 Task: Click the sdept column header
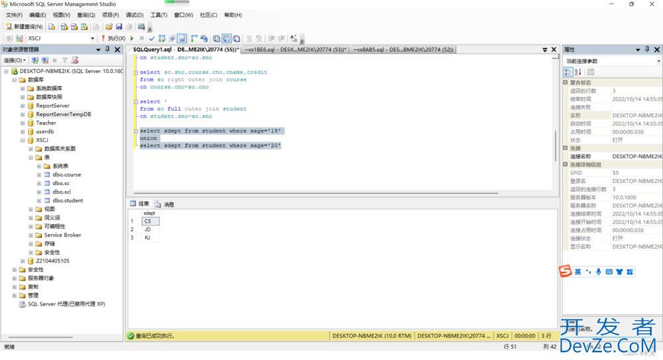pos(150,213)
